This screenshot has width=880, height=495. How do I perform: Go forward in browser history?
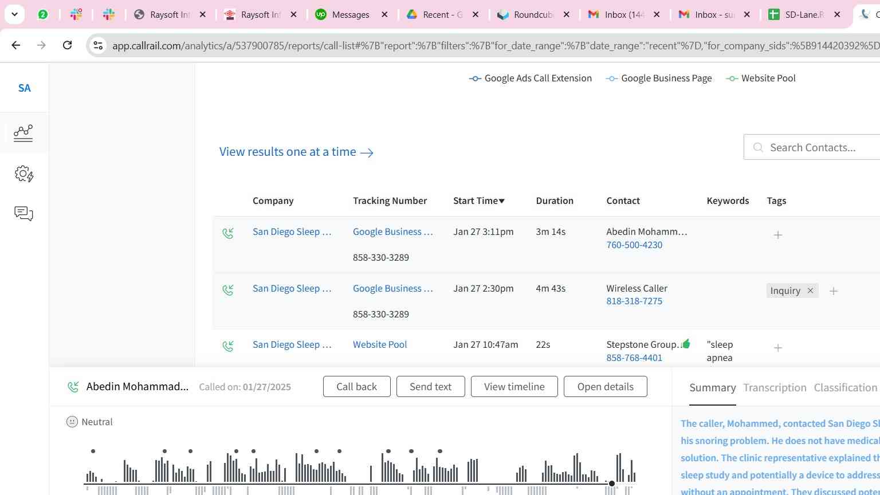(41, 45)
